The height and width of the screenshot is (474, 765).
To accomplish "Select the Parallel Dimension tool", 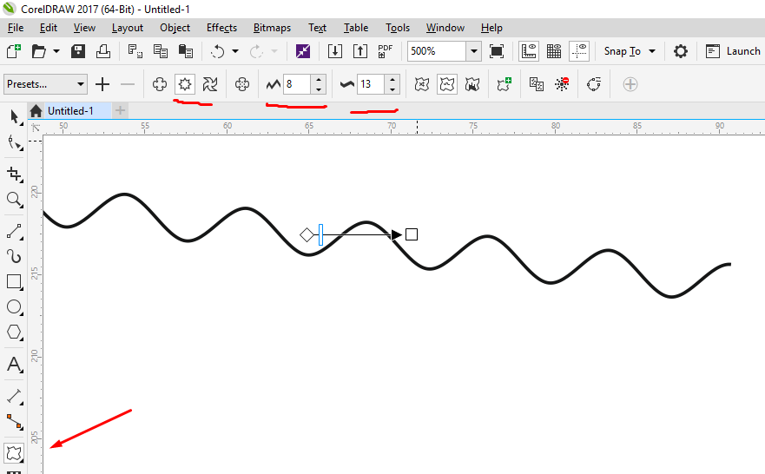I will pyautogui.click(x=14, y=397).
